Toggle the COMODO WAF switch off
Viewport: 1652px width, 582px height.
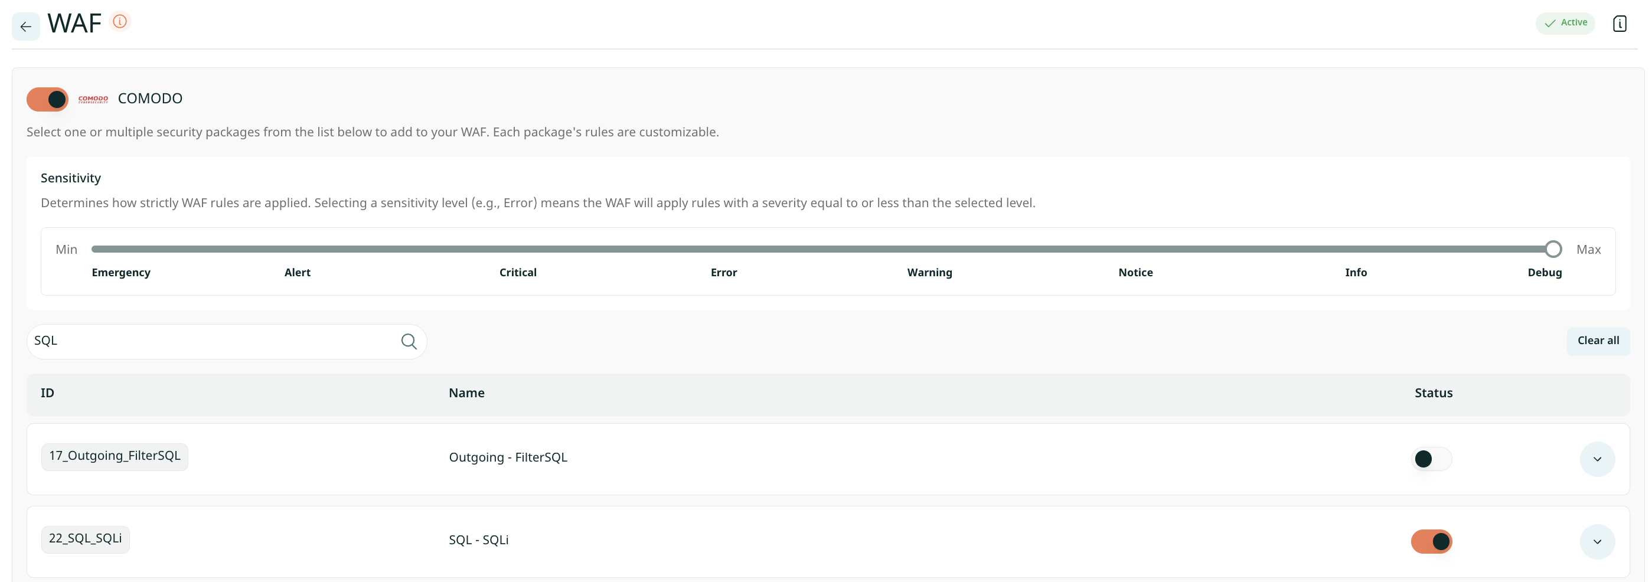[x=47, y=99]
